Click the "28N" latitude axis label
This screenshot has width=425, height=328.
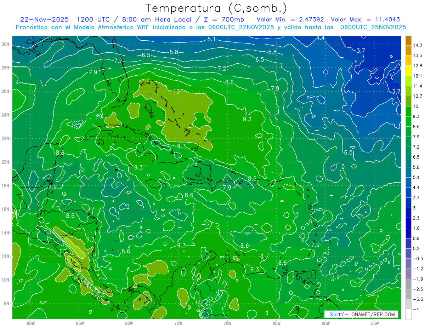(x=6, y=68)
